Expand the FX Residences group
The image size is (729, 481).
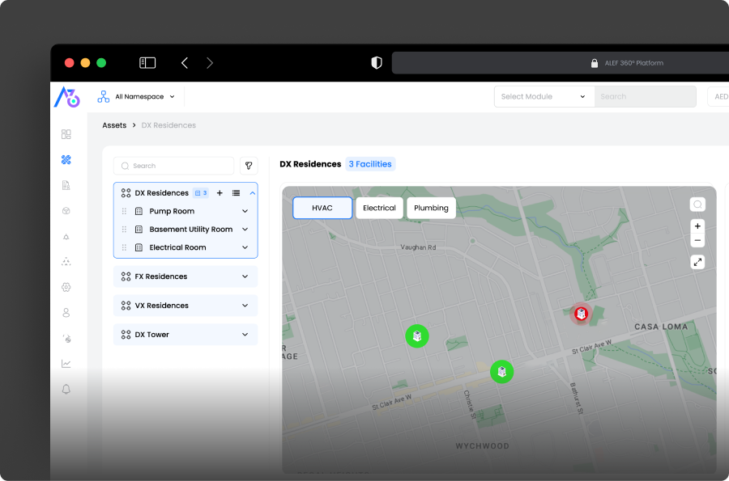click(245, 276)
